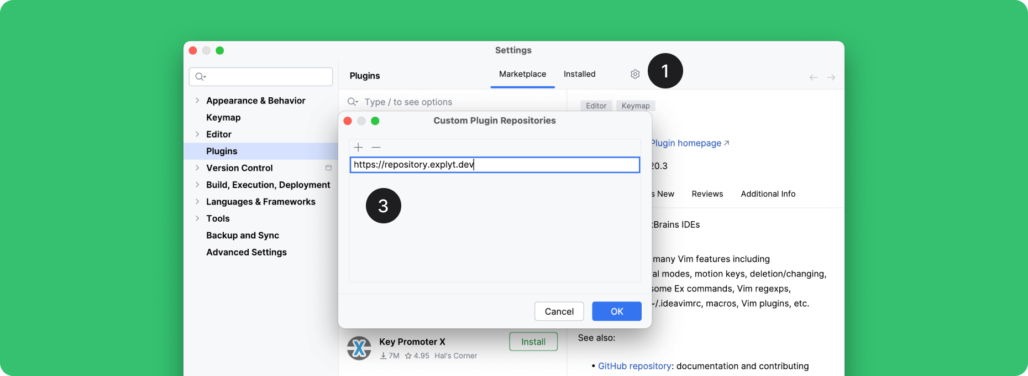This screenshot has height=376, width=1028.
Task: Select the Key Promoter X plugin name
Action: [412, 342]
